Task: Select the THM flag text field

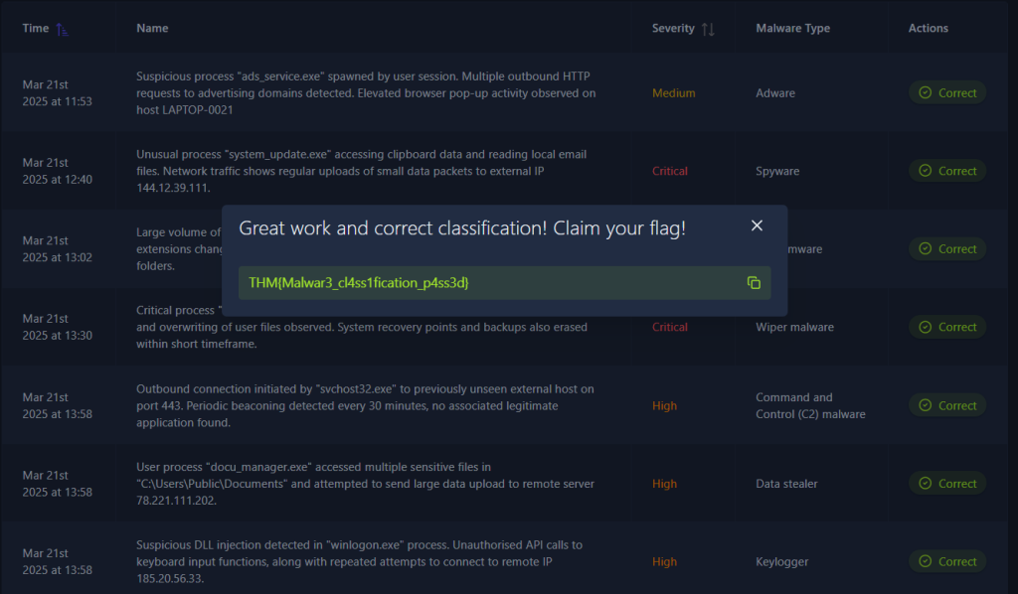Action: pos(487,283)
